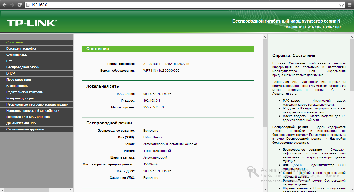Click main panel scroll up arrow
The height and width of the screenshot is (193, 354).
coord(265,37)
